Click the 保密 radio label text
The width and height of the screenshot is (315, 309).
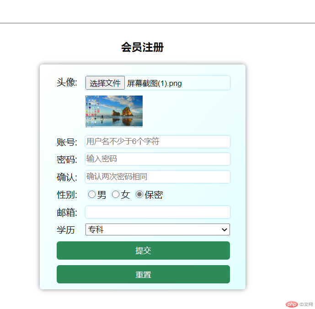pos(154,195)
